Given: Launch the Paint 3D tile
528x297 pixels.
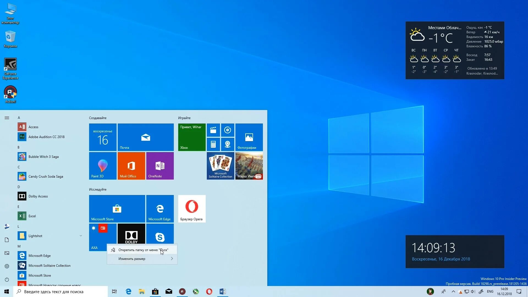Looking at the screenshot, I should [103, 166].
